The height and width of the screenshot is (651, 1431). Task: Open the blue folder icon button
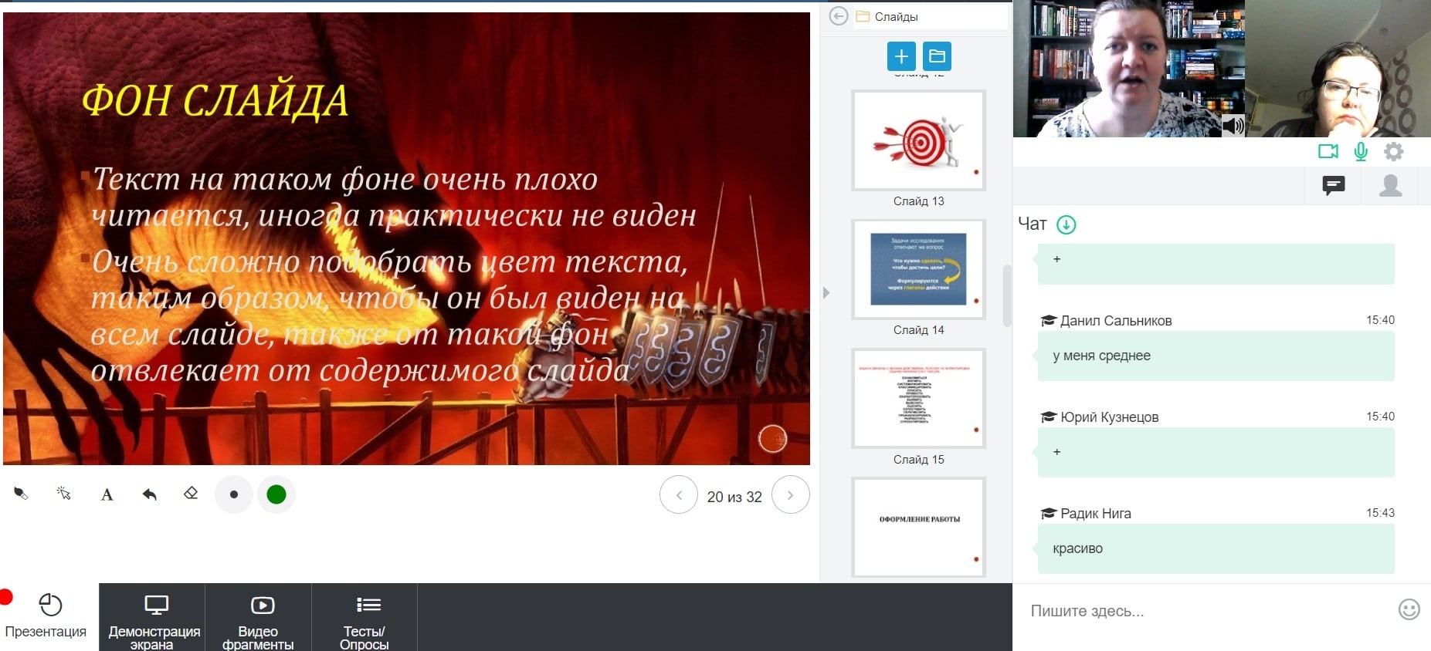point(937,56)
